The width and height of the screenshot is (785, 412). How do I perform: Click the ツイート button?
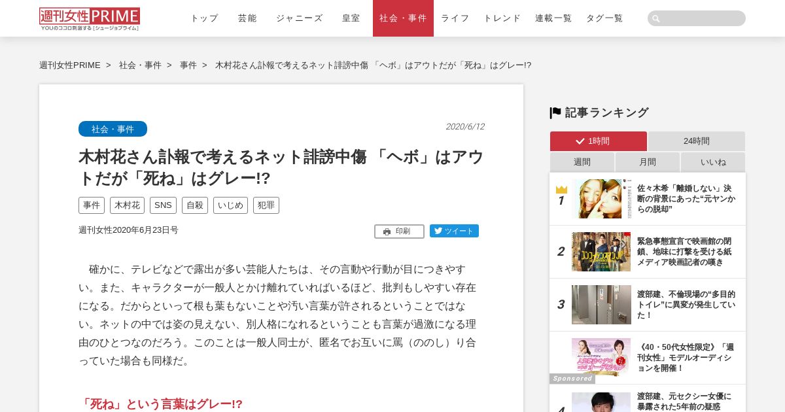tap(454, 231)
